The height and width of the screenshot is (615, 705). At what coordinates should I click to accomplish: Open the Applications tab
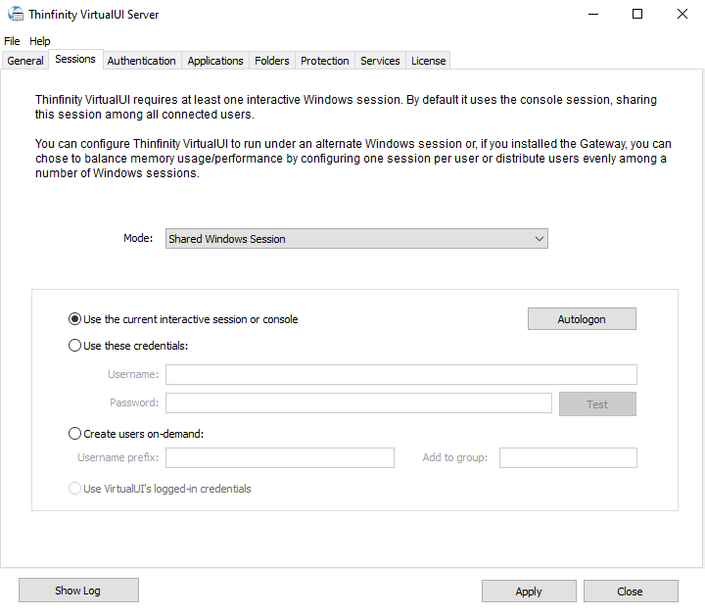(x=214, y=61)
